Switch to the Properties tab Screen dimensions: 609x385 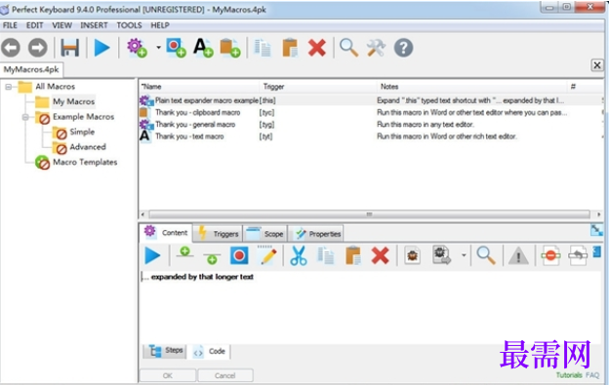click(x=316, y=234)
